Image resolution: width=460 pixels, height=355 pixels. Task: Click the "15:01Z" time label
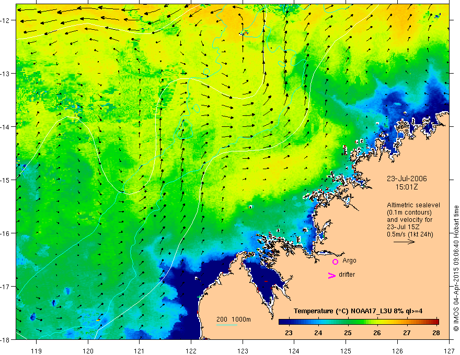pos(406,187)
